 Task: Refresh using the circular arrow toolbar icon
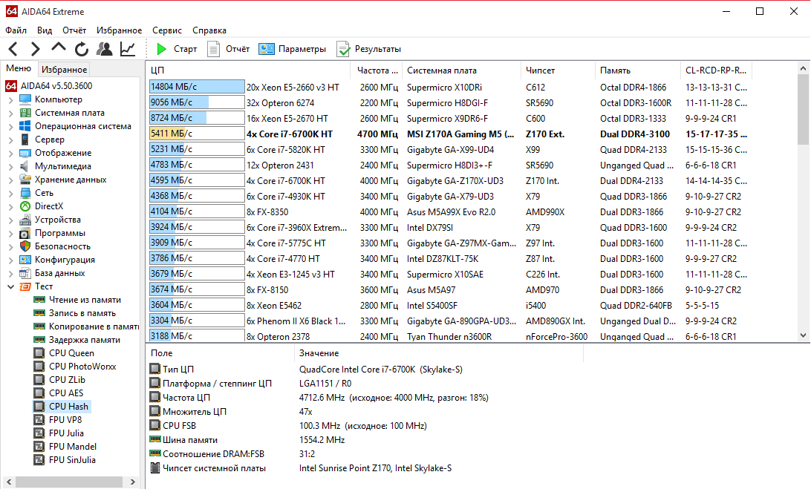tap(82, 49)
